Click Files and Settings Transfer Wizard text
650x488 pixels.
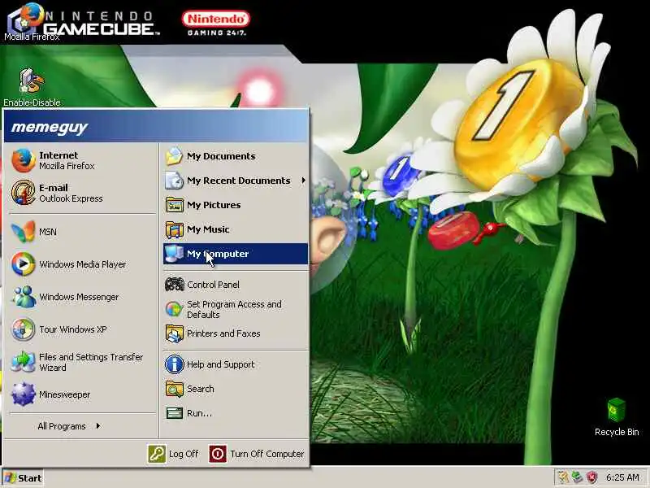91,362
